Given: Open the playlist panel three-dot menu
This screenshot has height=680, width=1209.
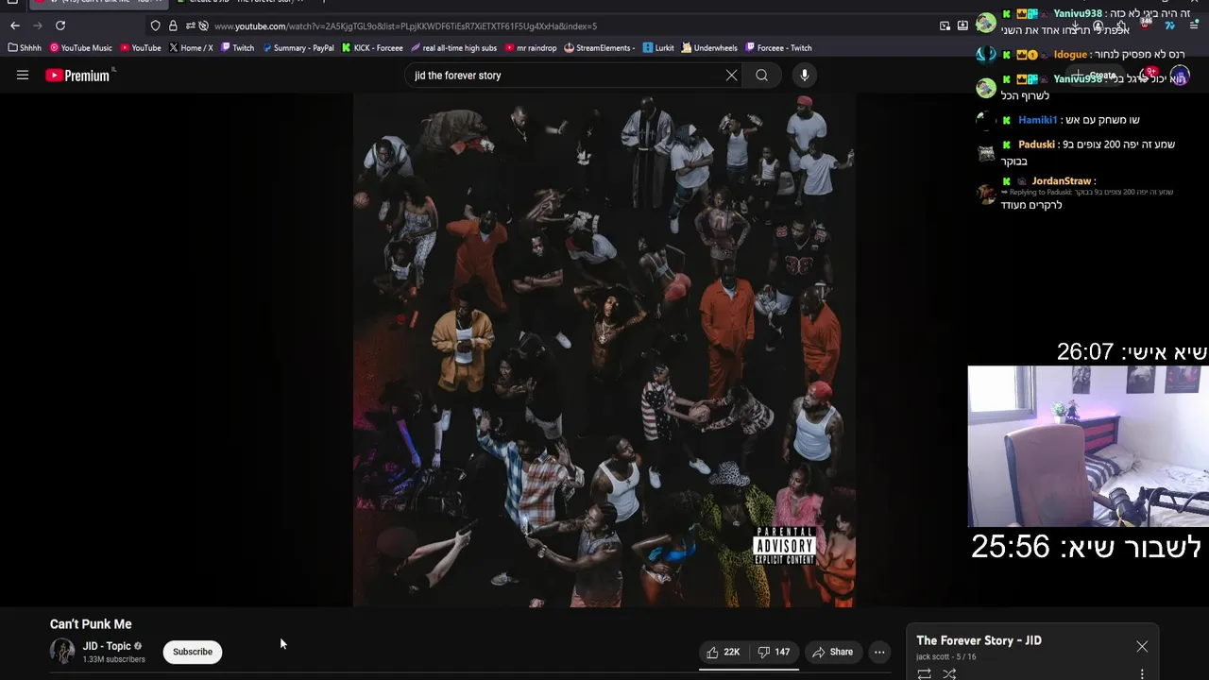Looking at the screenshot, I should tap(1142, 674).
